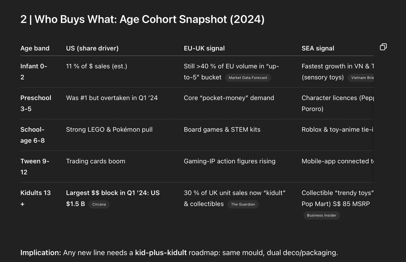Click the Strong LEGO & Pokémon pull cell
Screen dimensions: 406x262
[109, 129]
